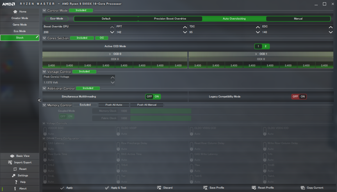337x192 pixels.
Task: Click the CAS Latency Auto switch
Action: click(45, 146)
